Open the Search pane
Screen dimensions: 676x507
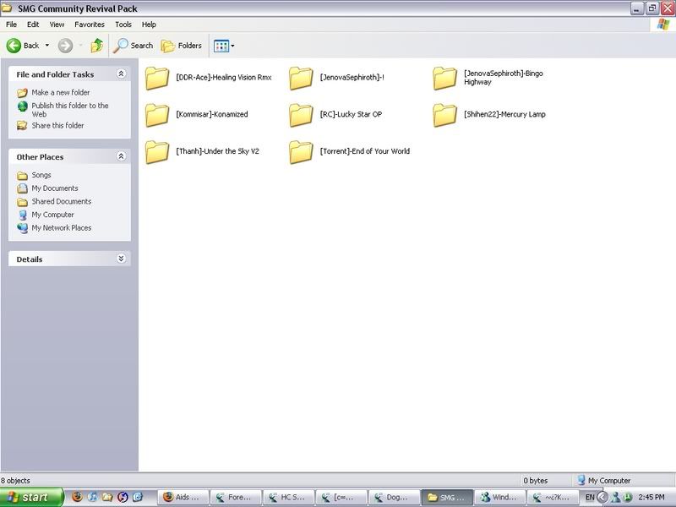point(134,46)
